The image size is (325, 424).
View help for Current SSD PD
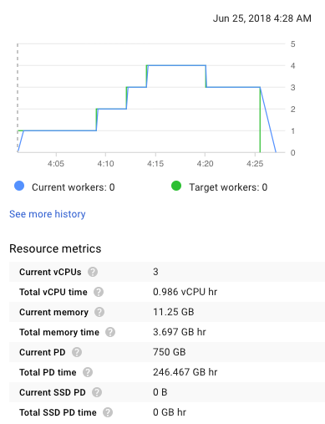click(97, 392)
